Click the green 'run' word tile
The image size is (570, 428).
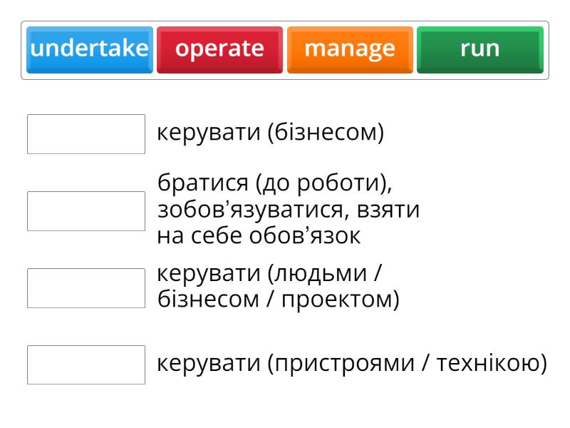pyautogui.click(x=480, y=49)
